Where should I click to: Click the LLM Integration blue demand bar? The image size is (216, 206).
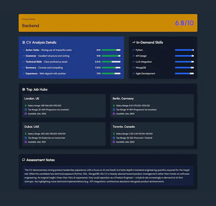click(184, 62)
